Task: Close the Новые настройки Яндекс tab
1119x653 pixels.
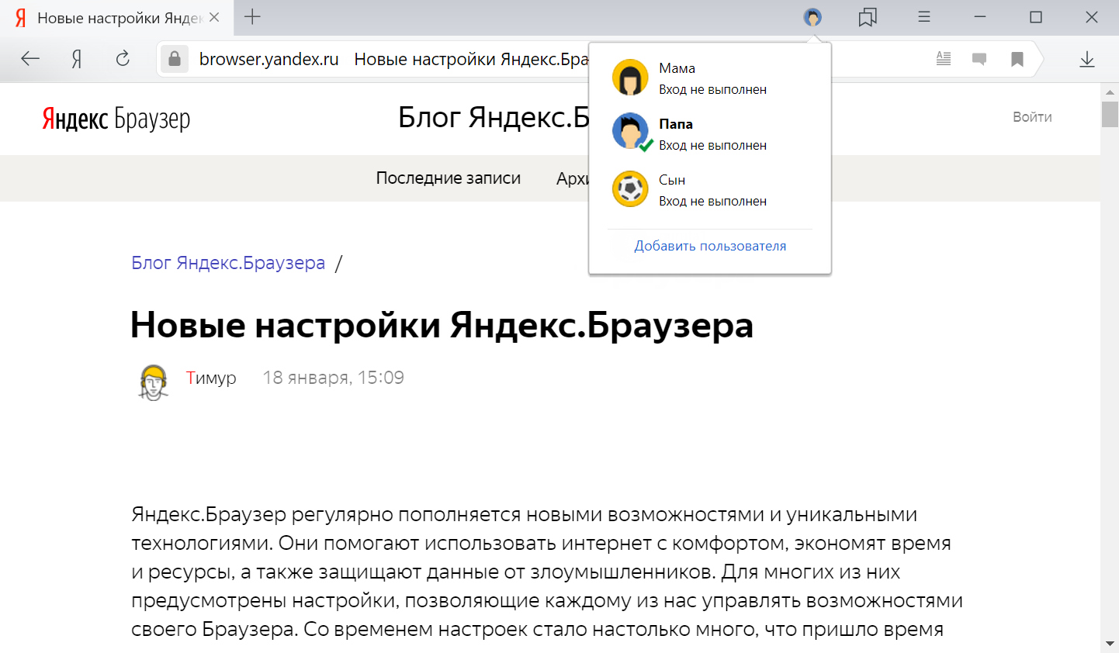Action: click(215, 17)
